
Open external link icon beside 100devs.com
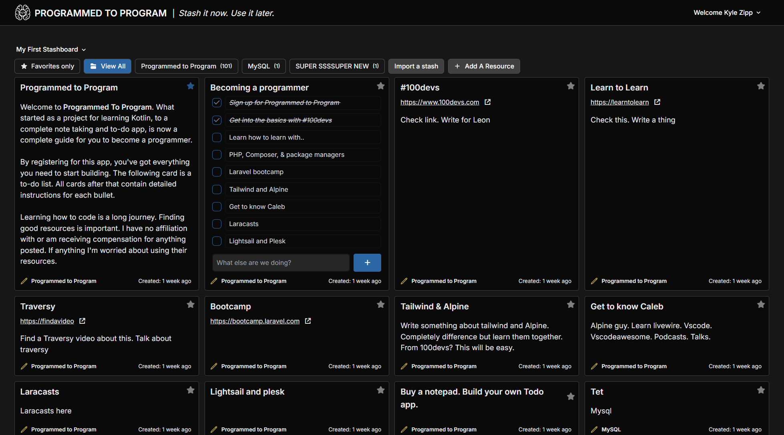488,102
